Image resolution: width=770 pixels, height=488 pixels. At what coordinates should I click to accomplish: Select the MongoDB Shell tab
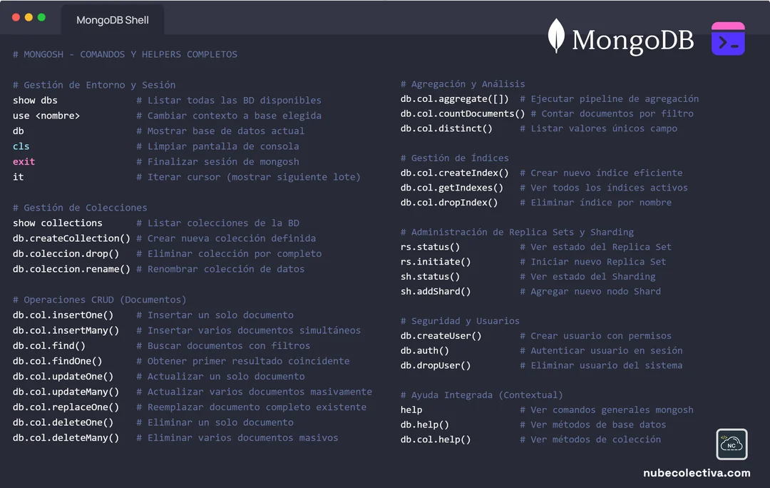coord(113,20)
